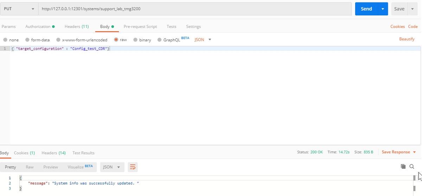Click into the request URL field
Screen dimensions: 422x196
(195, 9)
